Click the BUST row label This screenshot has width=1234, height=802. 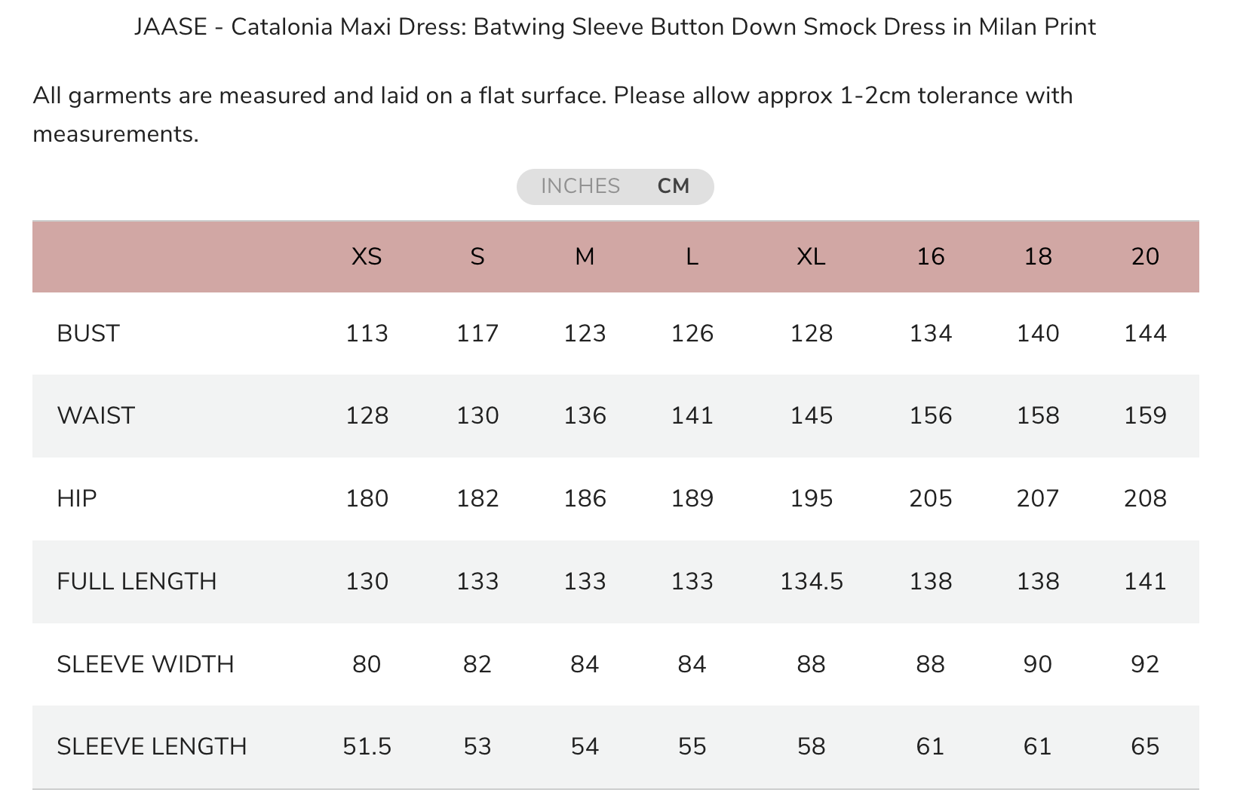coord(88,333)
